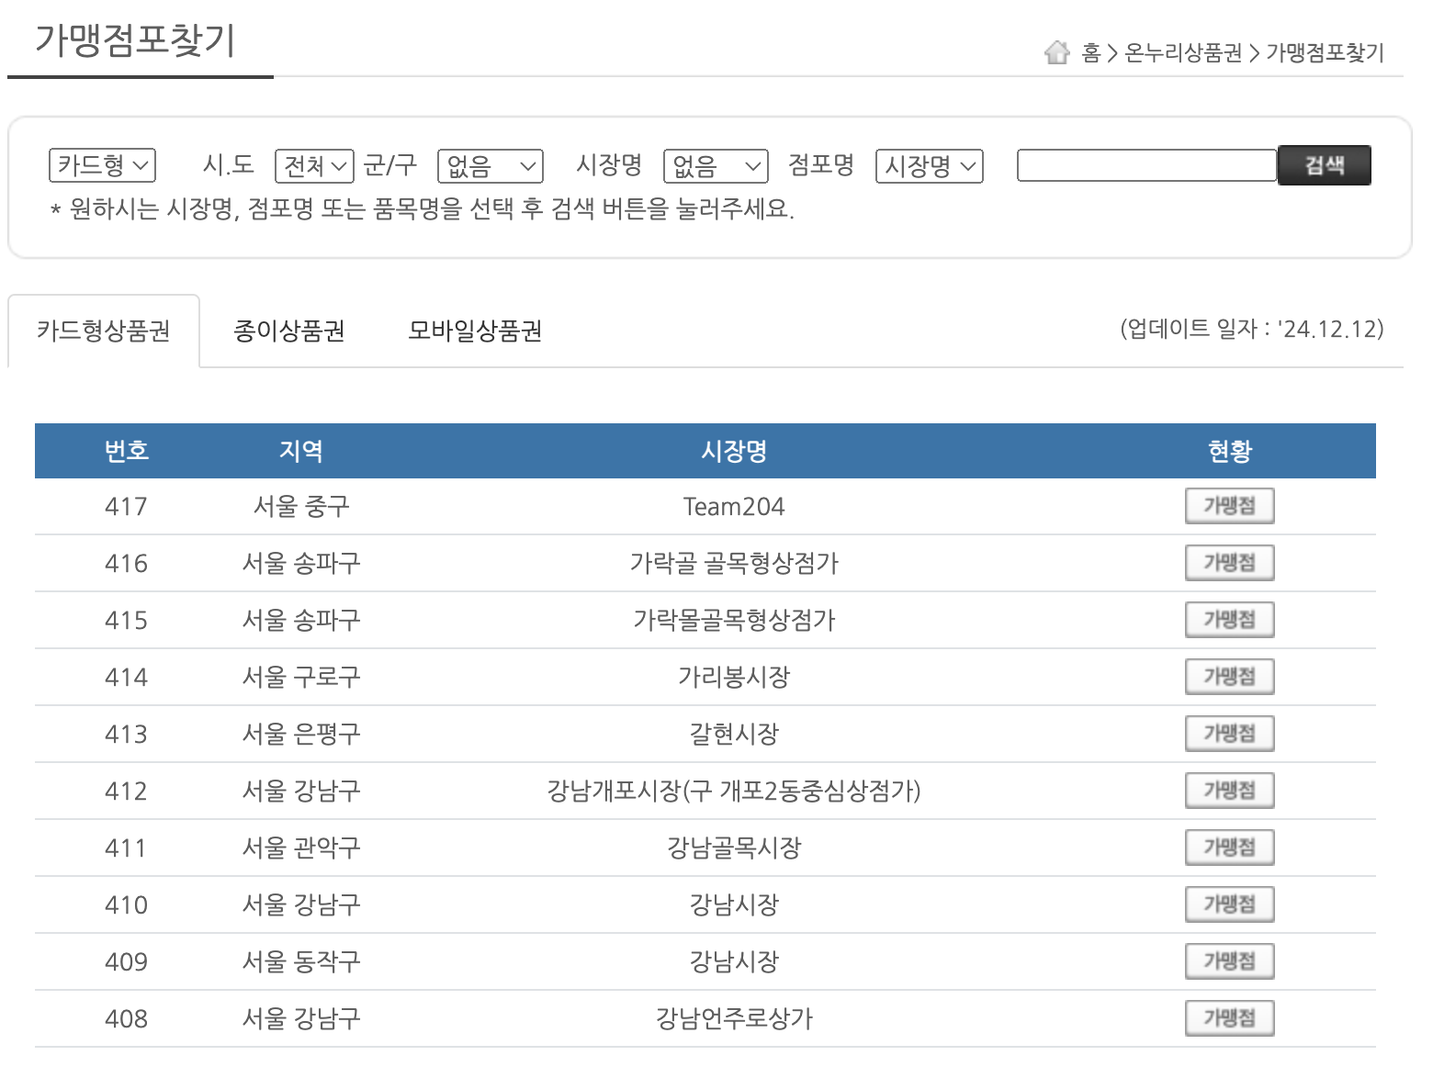
Task: Open 온누리상품권 breadcrumb link
Action: point(1183,52)
